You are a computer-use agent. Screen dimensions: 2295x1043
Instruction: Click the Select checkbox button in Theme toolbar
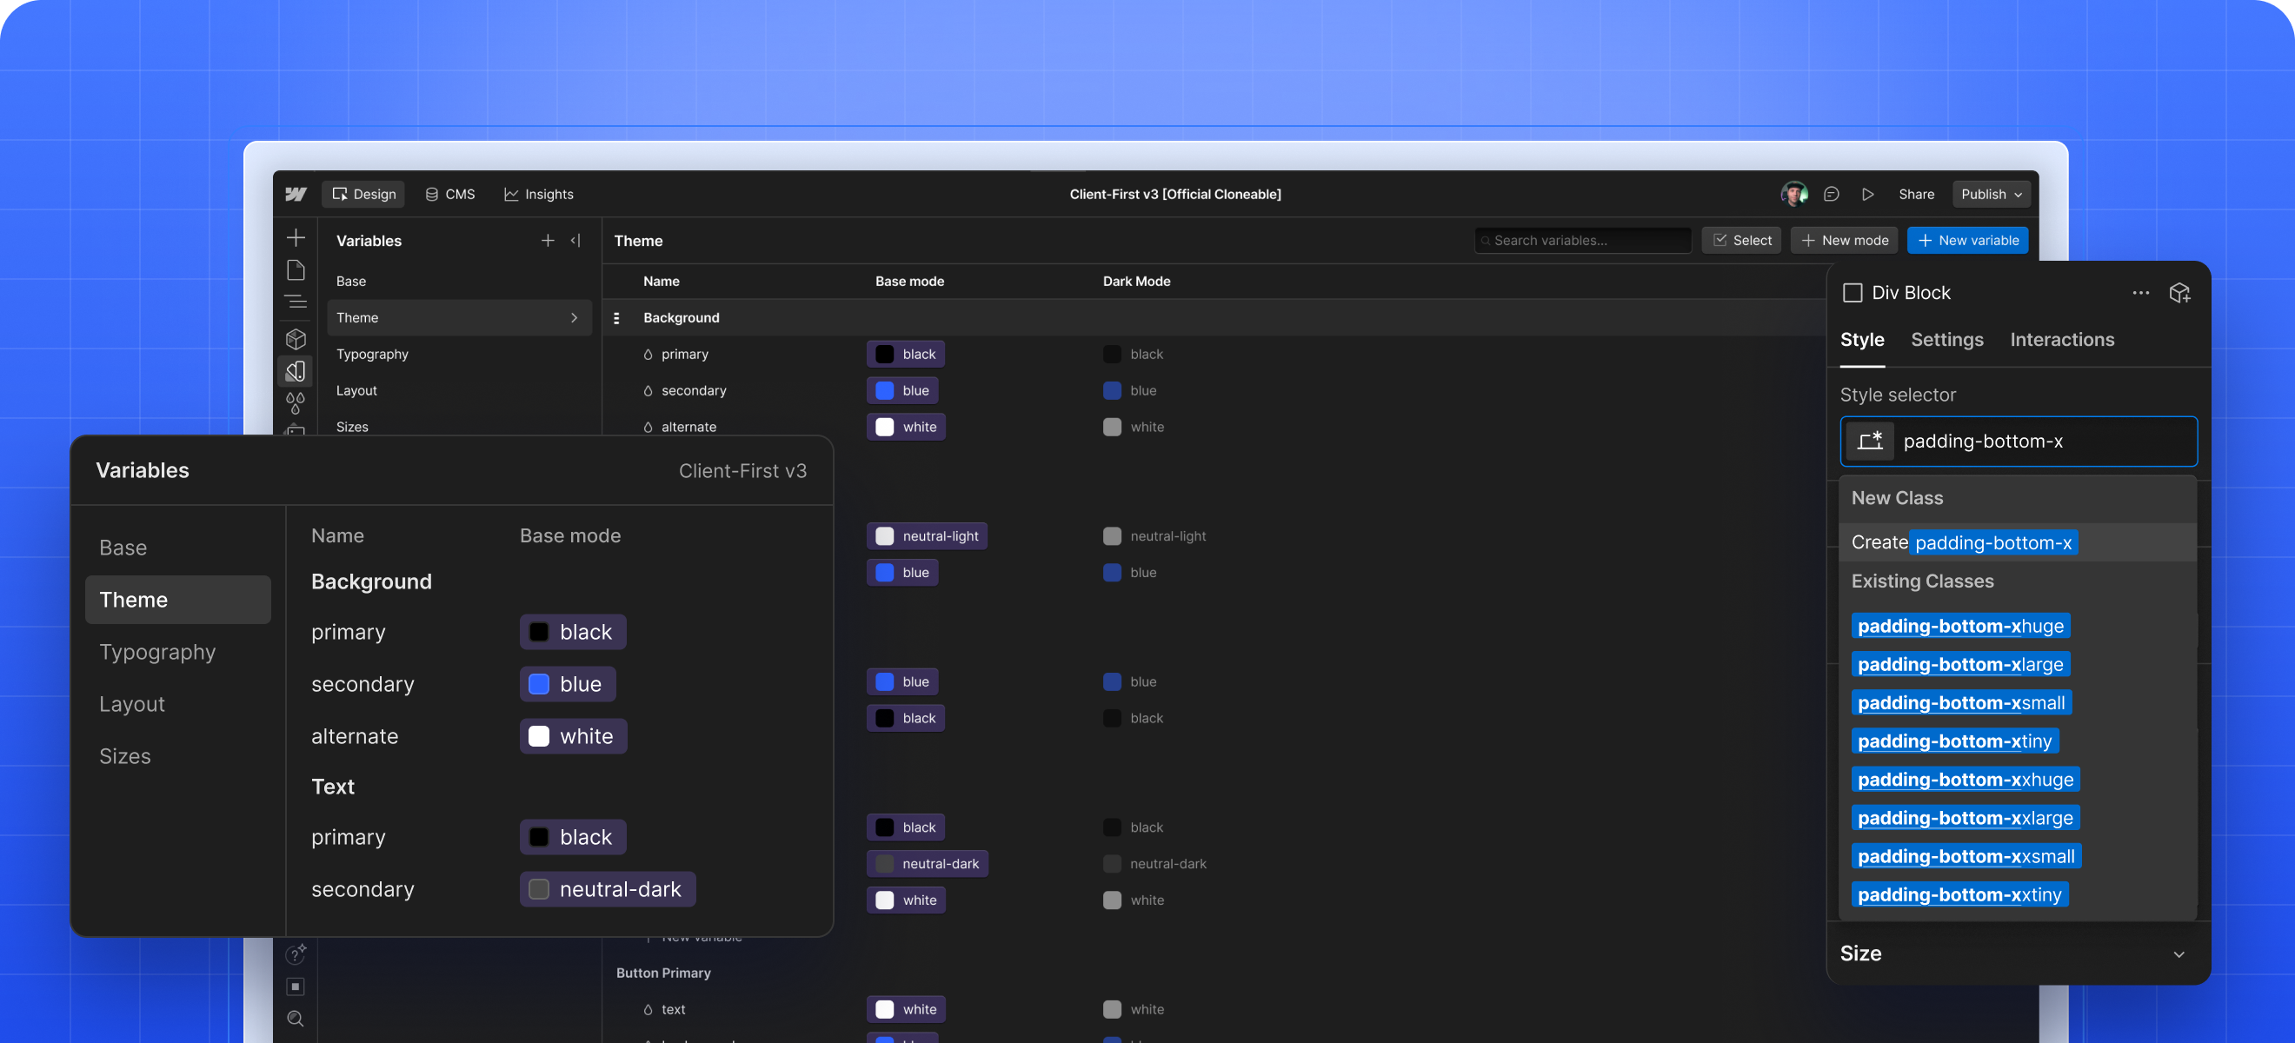pyautogui.click(x=1742, y=241)
